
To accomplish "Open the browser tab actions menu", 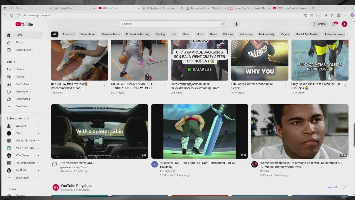I will (x=5, y=8).
